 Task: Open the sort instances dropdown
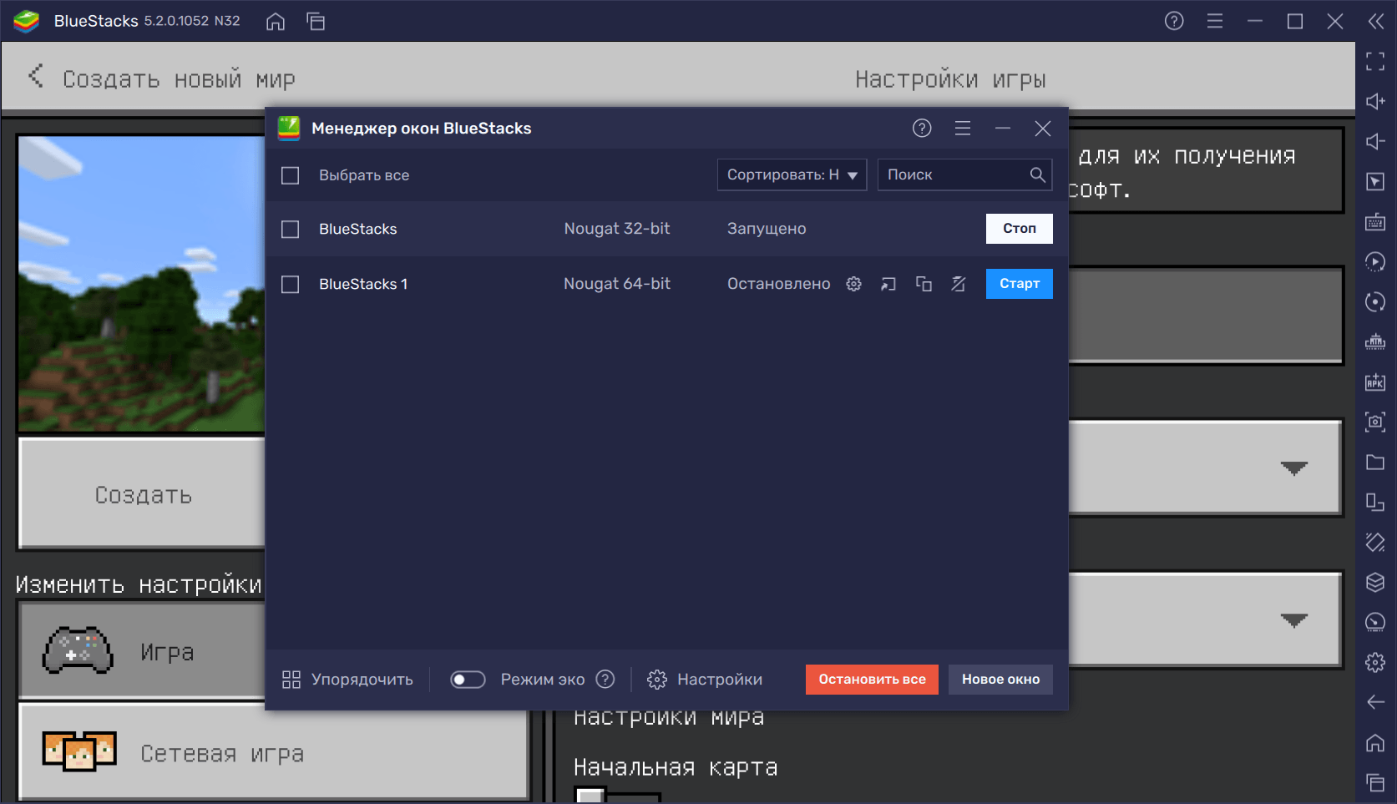click(x=792, y=175)
